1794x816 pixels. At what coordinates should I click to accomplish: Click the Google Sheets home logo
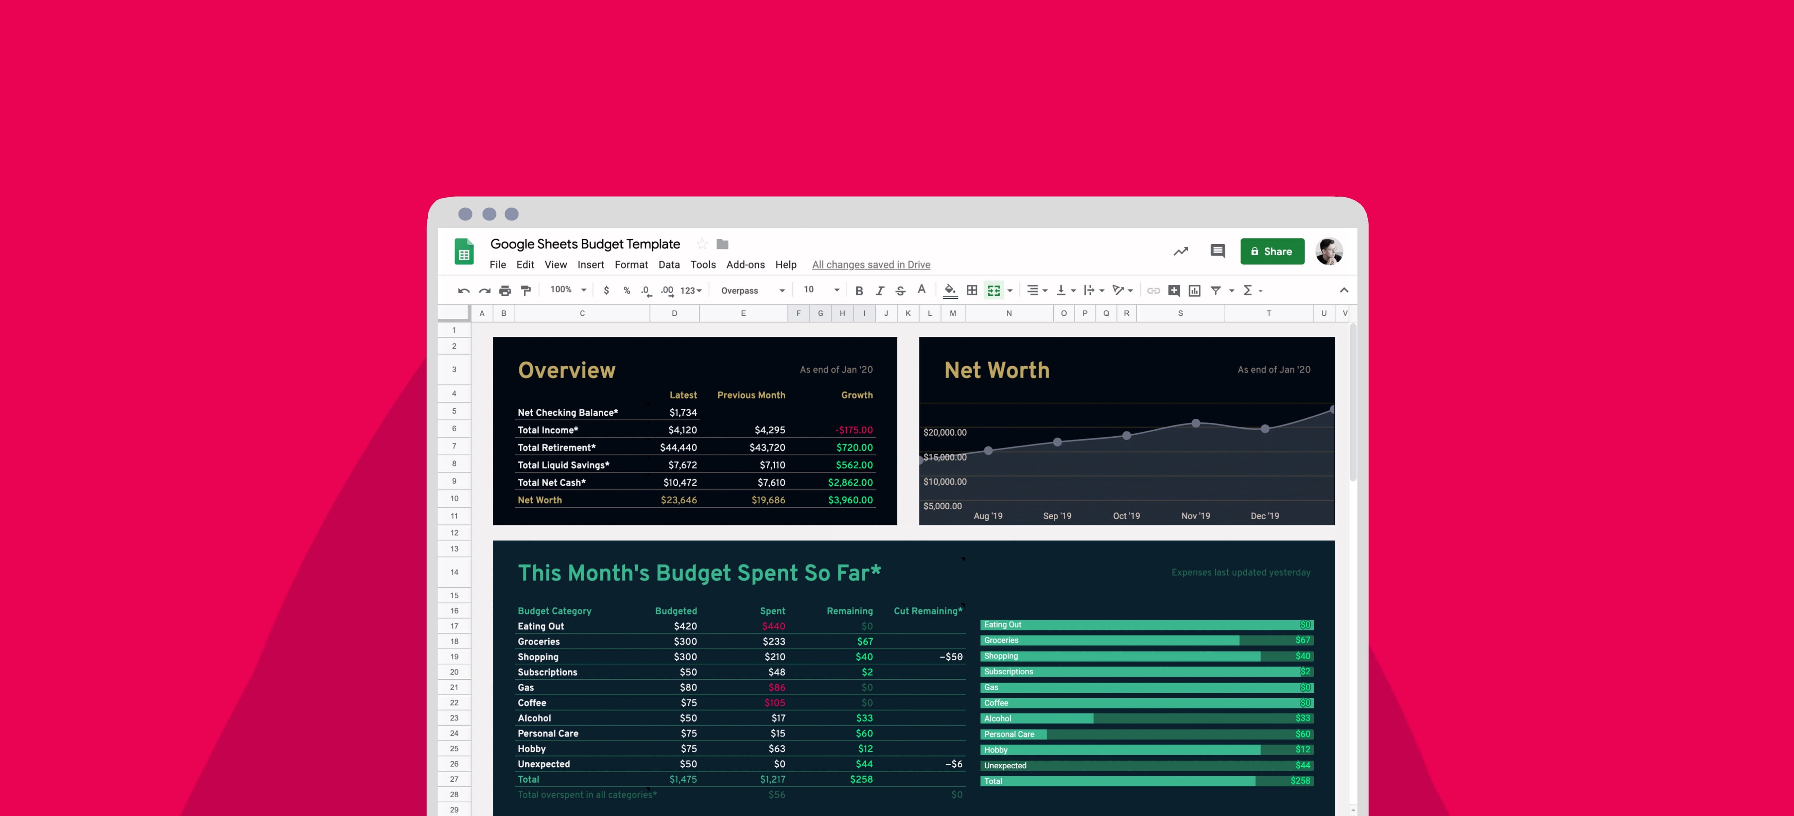tap(464, 252)
